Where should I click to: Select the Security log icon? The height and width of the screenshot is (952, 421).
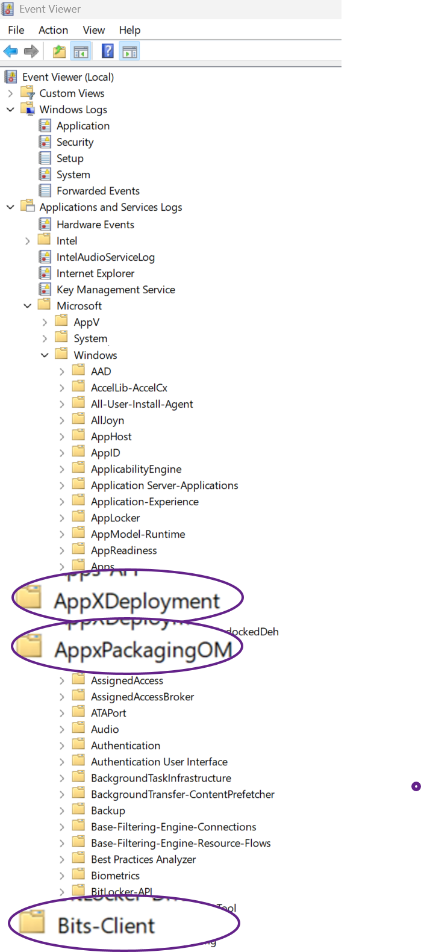tap(45, 142)
